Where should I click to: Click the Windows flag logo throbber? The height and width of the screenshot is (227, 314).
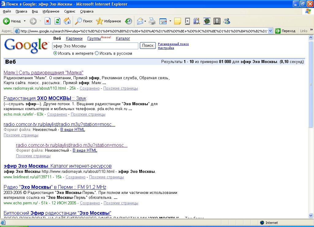(x=308, y=11)
